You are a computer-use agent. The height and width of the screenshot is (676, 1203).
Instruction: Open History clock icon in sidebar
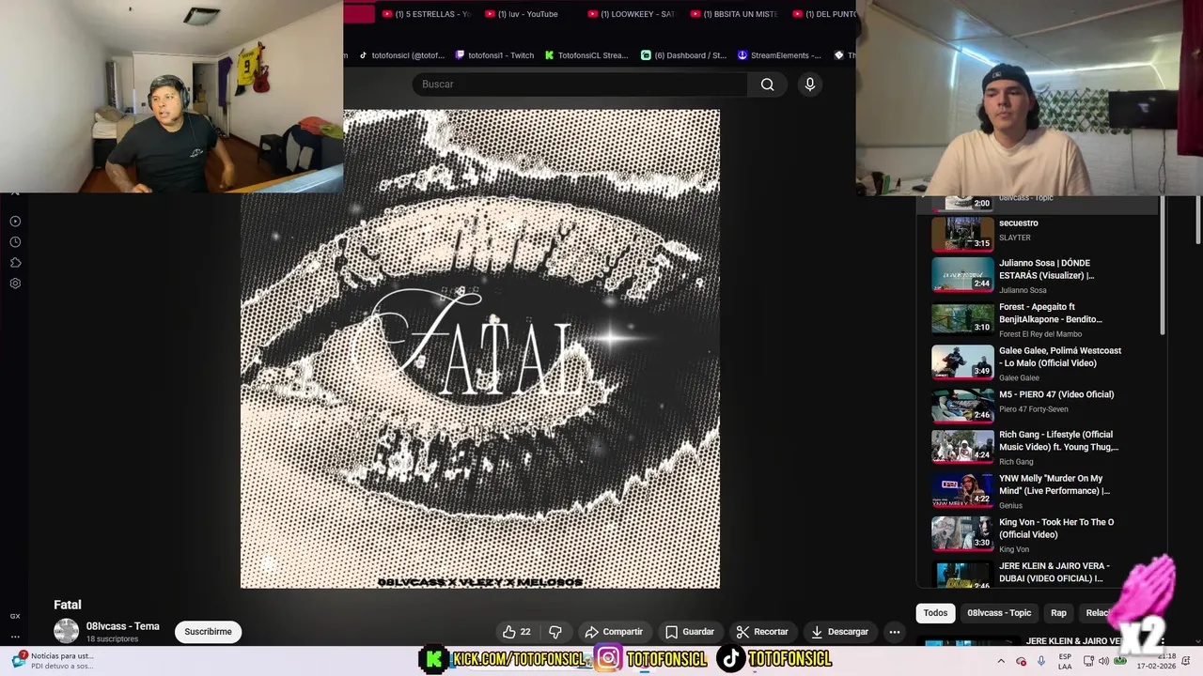pos(15,242)
